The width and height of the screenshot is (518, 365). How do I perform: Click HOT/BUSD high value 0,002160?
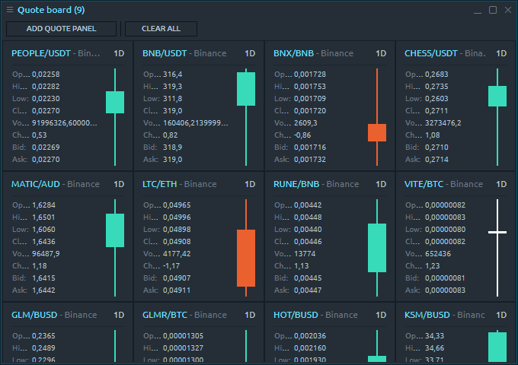click(310, 348)
